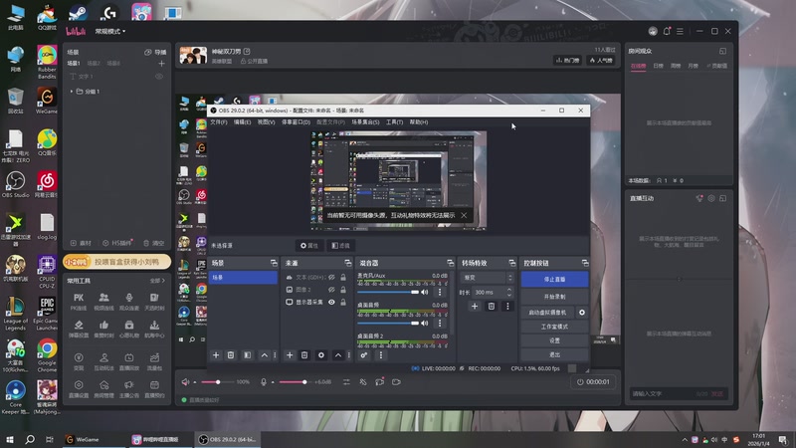Screen dimensions: 796x448
Task: Add new scene with plus in bilibili scenes
Action: 161,64
